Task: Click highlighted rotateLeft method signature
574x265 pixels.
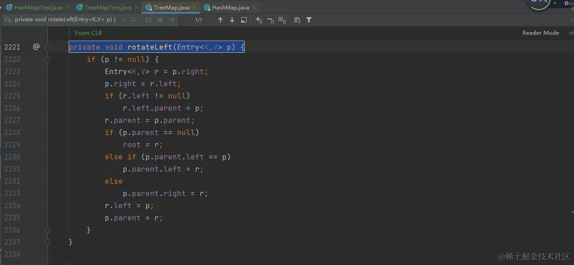Action: pyautogui.click(x=157, y=47)
